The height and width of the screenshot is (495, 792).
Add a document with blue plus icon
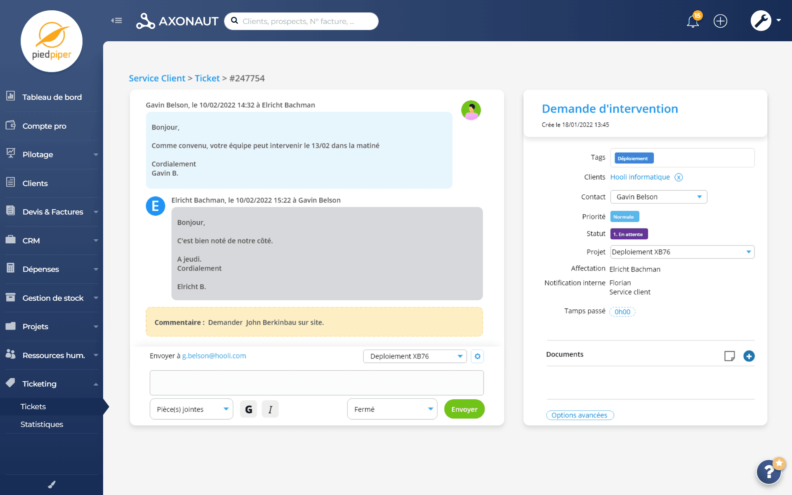[x=749, y=356]
